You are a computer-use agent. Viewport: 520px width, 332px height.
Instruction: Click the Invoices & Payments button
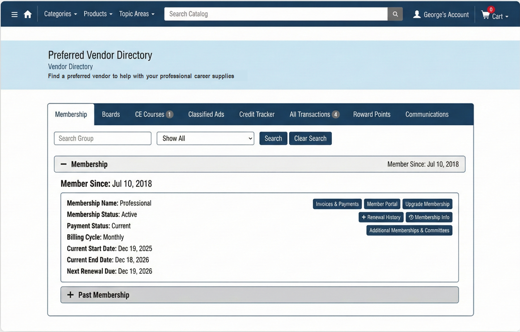337,204
